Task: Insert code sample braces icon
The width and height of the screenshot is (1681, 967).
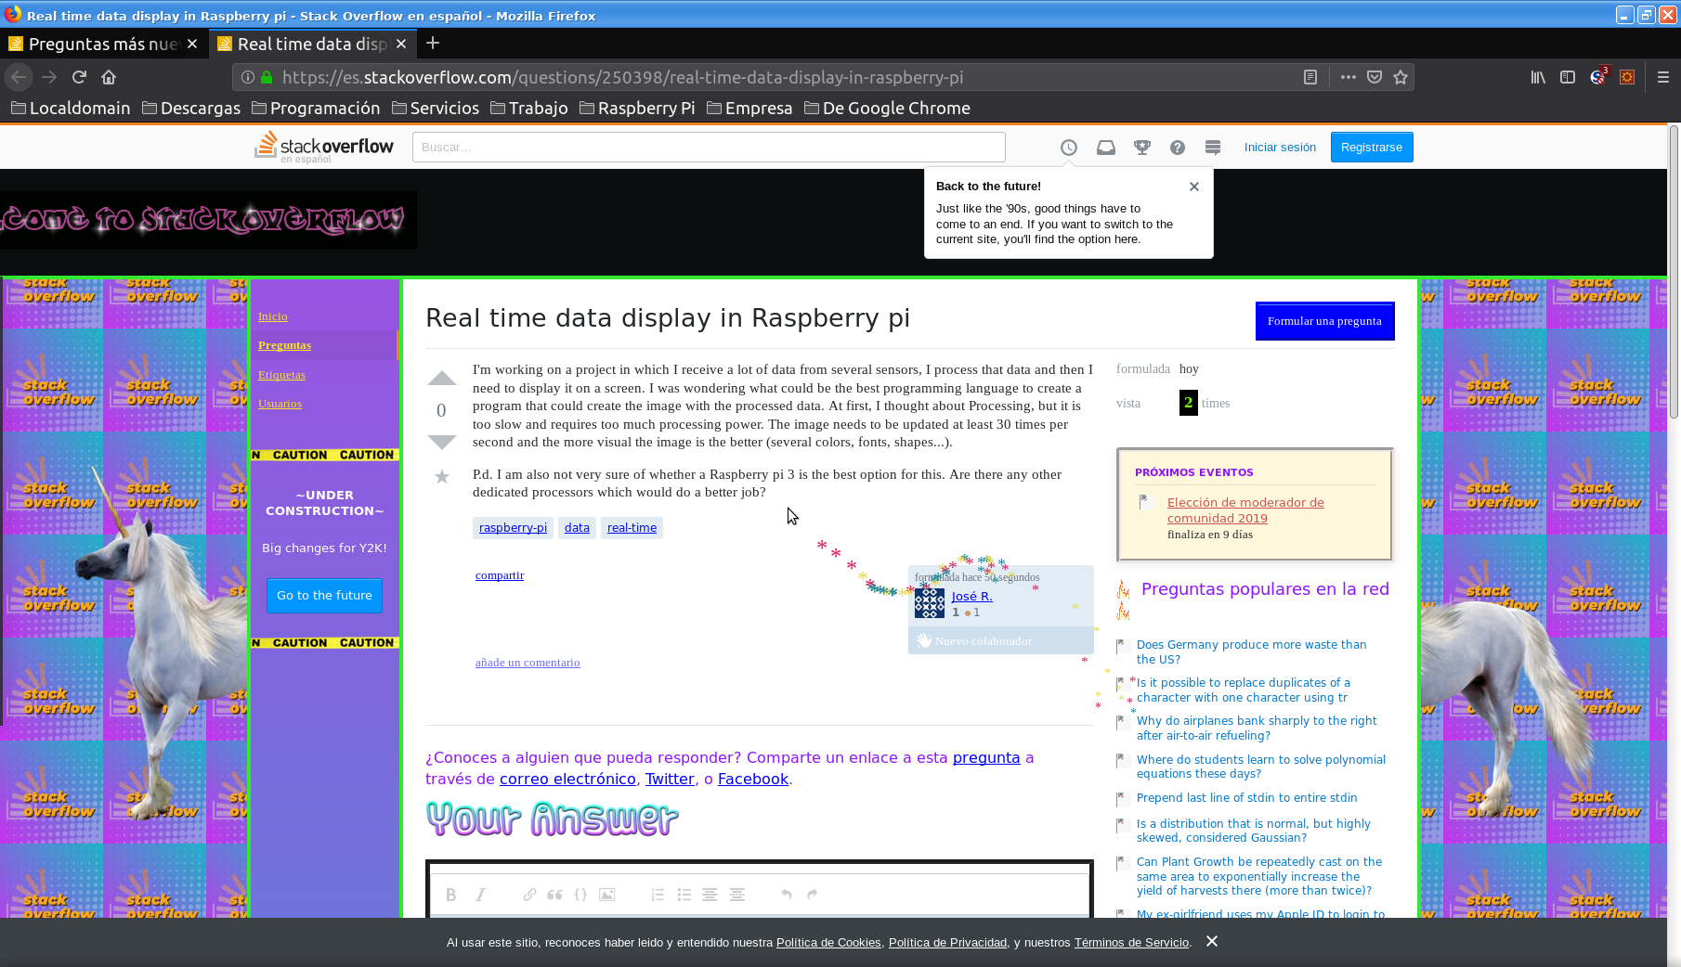Action: coord(580,895)
